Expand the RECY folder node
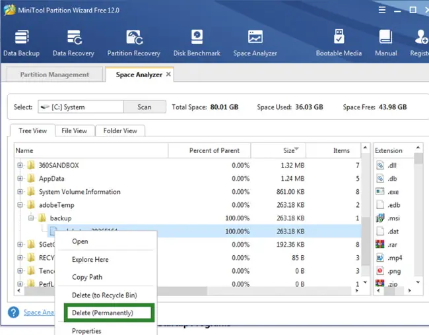This screenshot has height=335, width=429. point(20,257)
